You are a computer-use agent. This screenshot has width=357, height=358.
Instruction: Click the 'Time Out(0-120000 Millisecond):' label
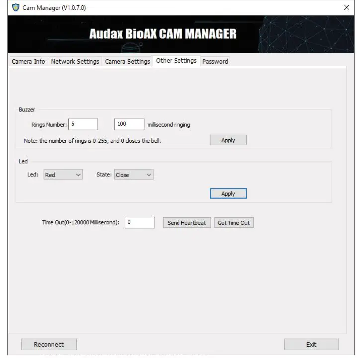pyautogui.click(x=81, y=222)
